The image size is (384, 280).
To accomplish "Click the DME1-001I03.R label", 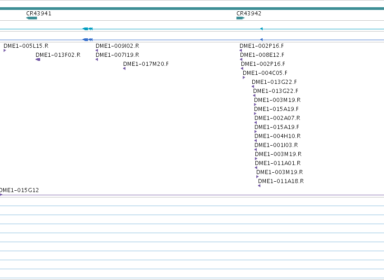I will 276,145.
